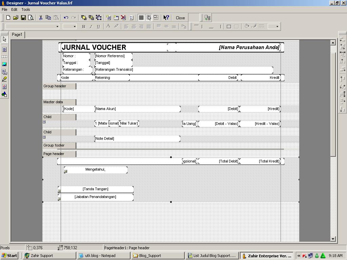Select the Insert text memo tool
This screenshot has height=260, width=347.
tap(4, 49)
